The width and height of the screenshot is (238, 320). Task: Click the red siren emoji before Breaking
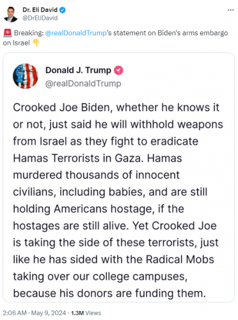coord(8,33)
